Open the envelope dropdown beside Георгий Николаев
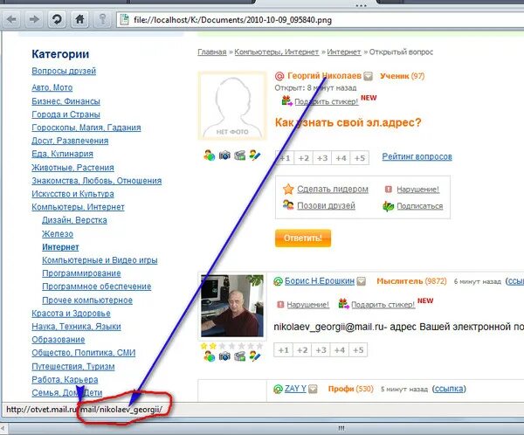 click(x=368, y=76)
